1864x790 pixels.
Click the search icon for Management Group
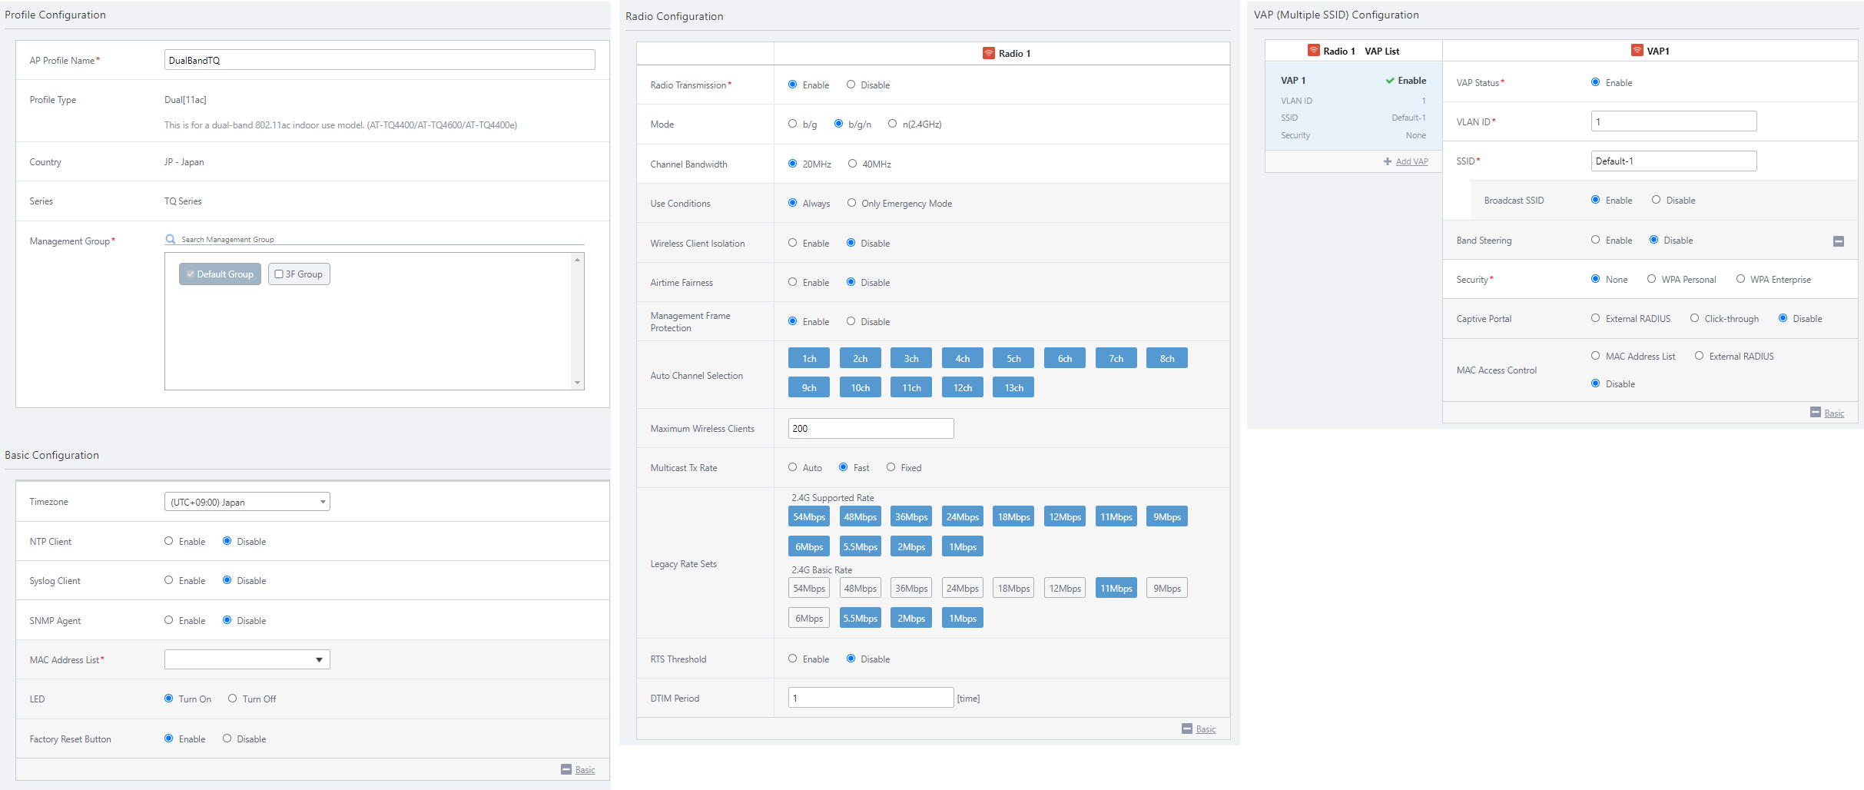tap(171, 239)
